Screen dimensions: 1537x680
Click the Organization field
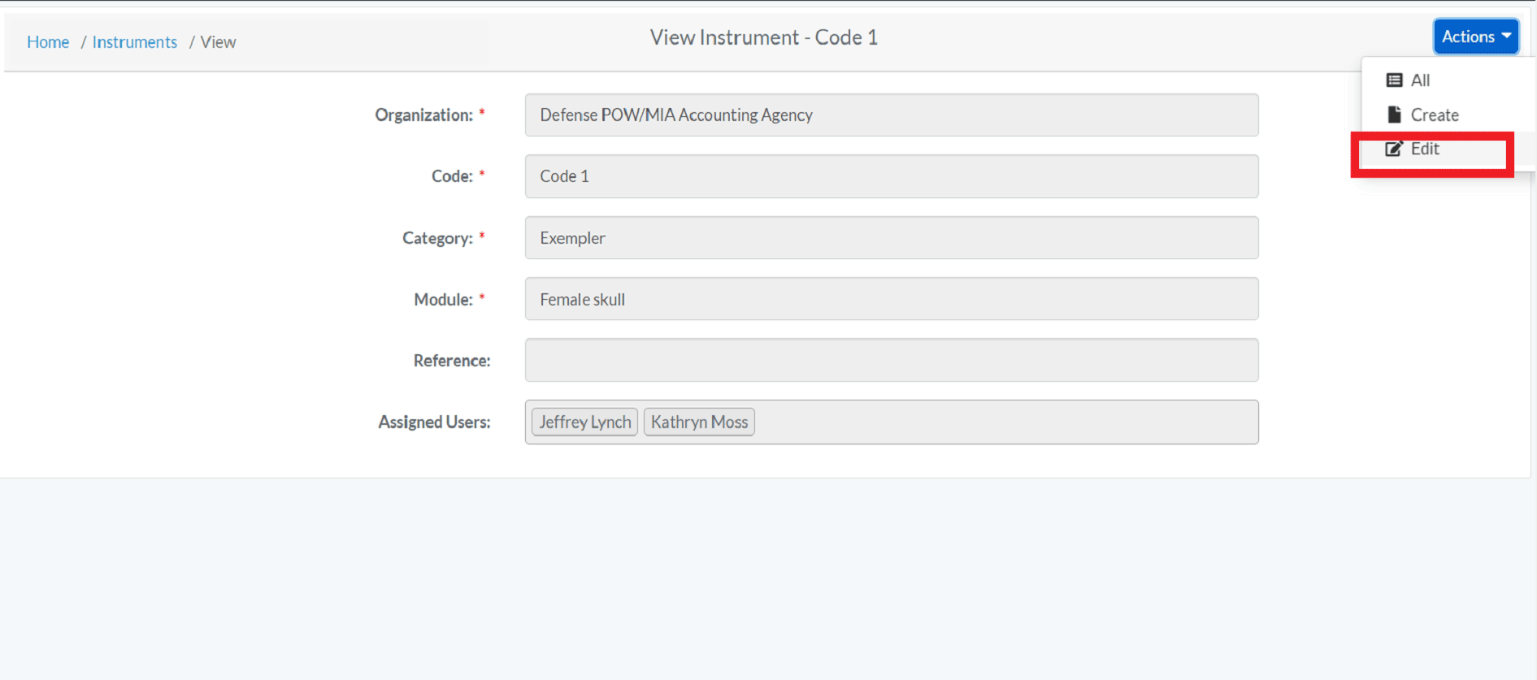click(x=892, y=115)
